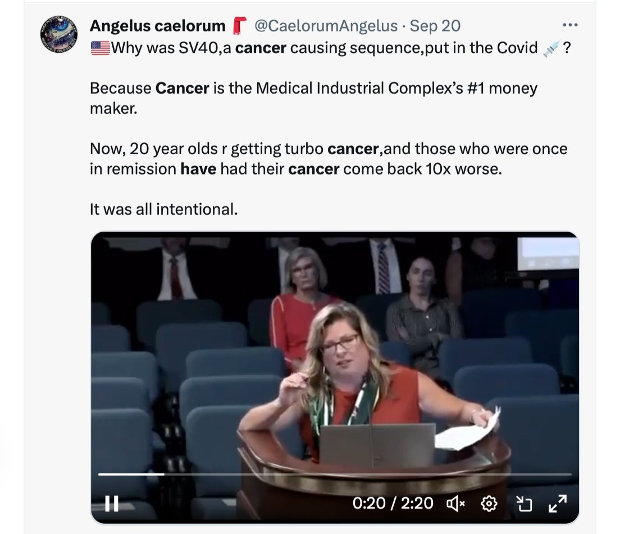Seek along the video progress bar

(x=335, y=474)
